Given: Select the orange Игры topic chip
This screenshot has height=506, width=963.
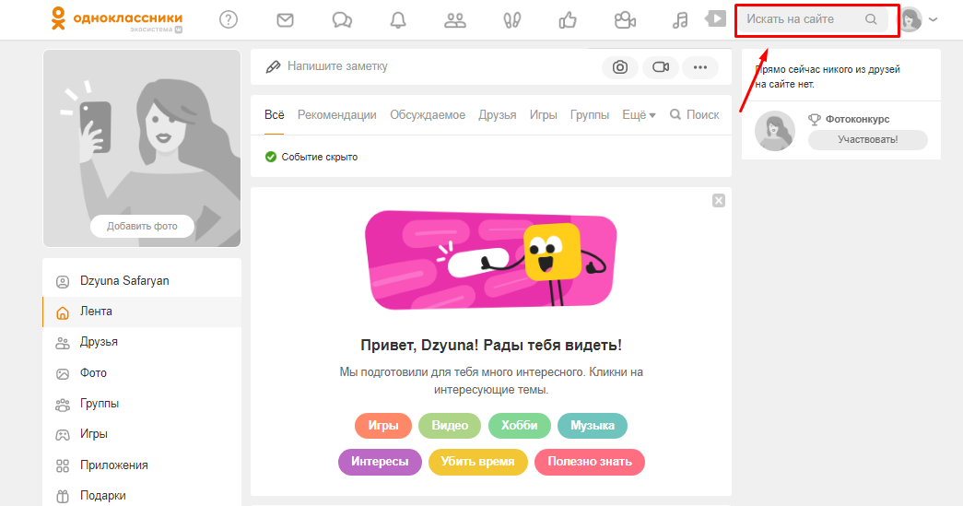Looking at the screenshot, I should [382, 426].
